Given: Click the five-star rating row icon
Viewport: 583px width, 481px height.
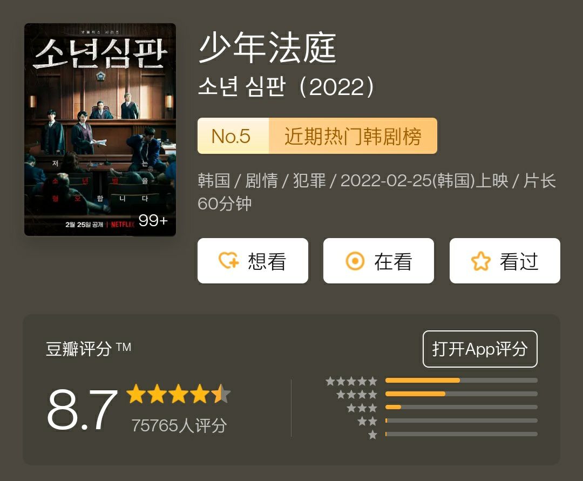Looking at the screenshot, I should click(351, 381).
